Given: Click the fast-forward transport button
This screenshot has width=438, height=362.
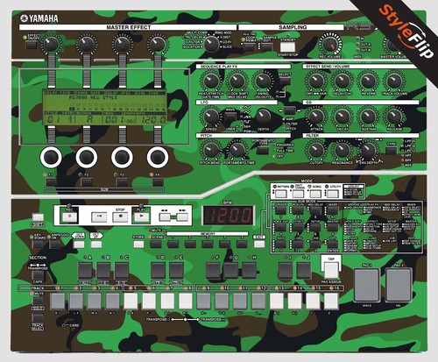Looking at the screenshot, I should 182,217.
